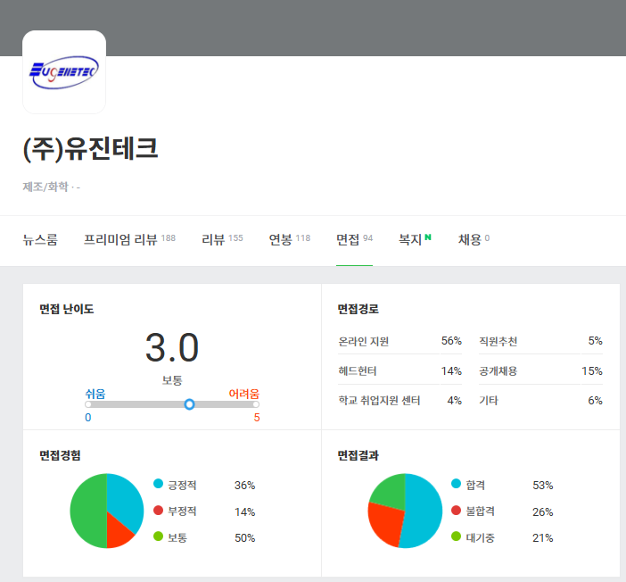Viewport: 626px width, 582px height.
Task: Click the 직원추천 row label
Action: point(498,341)
